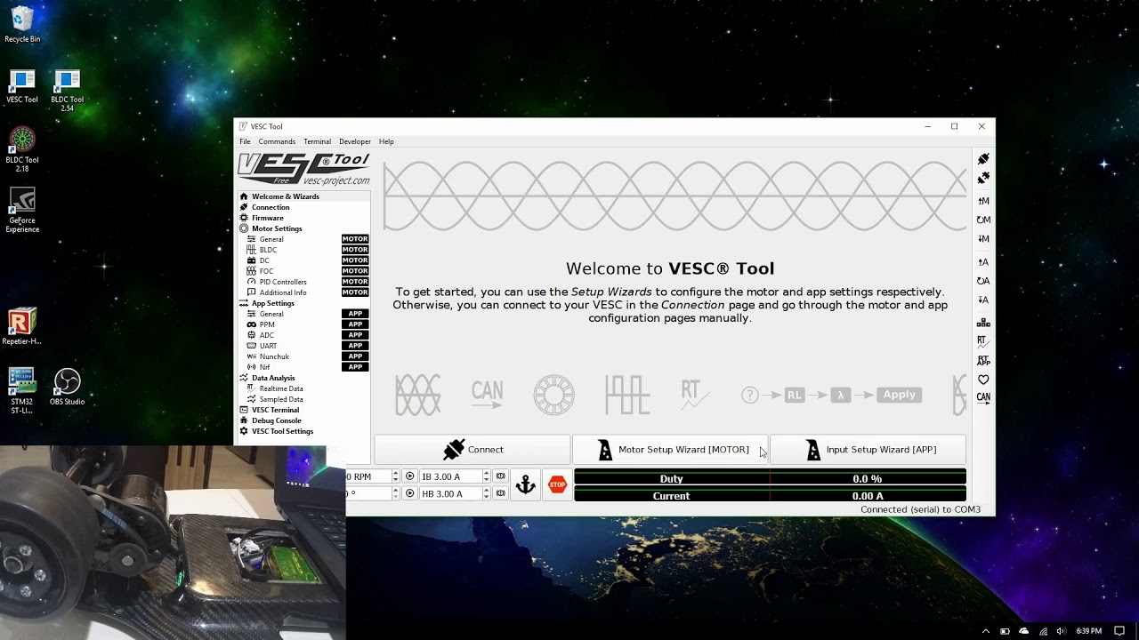Click the read default motor configuration icon
Screen dimensions: 1139x640
(x=983, y=220)
